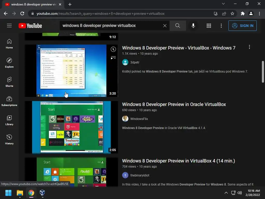Click the '690 views • 10 years ago' text
The width and height of the screenshot is (265, 199).
pyautogui.click(x=139, y=110)
